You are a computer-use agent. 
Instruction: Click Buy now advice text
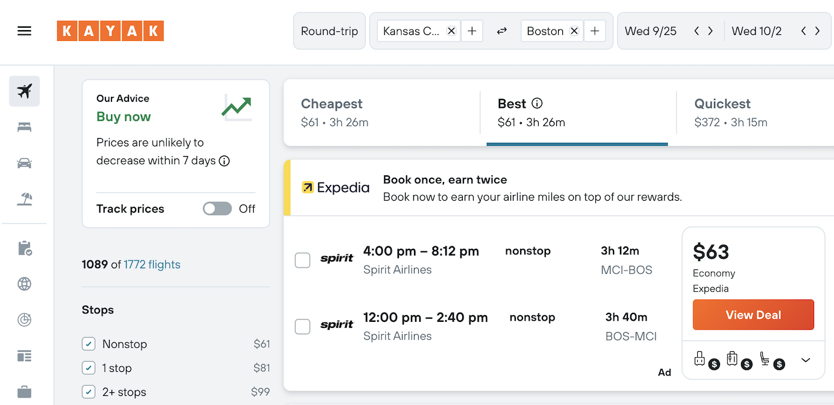coord(124,117)
